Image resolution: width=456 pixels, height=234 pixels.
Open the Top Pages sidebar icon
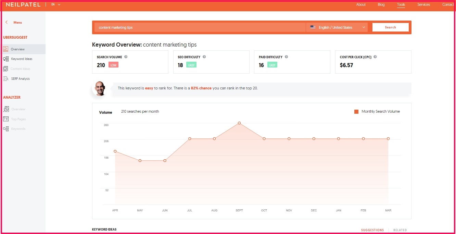point(5,119)
